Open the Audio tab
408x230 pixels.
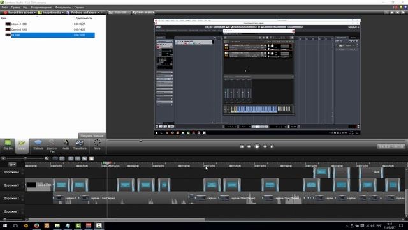click(x=66, y=144)
